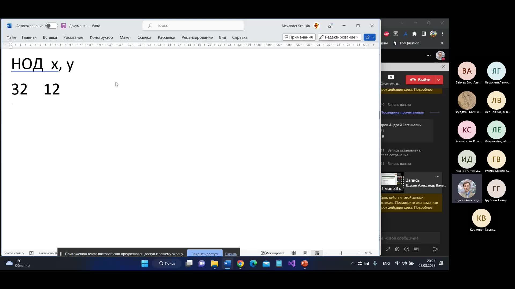The height and width of the screenshot is (289, 515).
Task: Switch to Read Mode view icon
Action: [294, 253]
